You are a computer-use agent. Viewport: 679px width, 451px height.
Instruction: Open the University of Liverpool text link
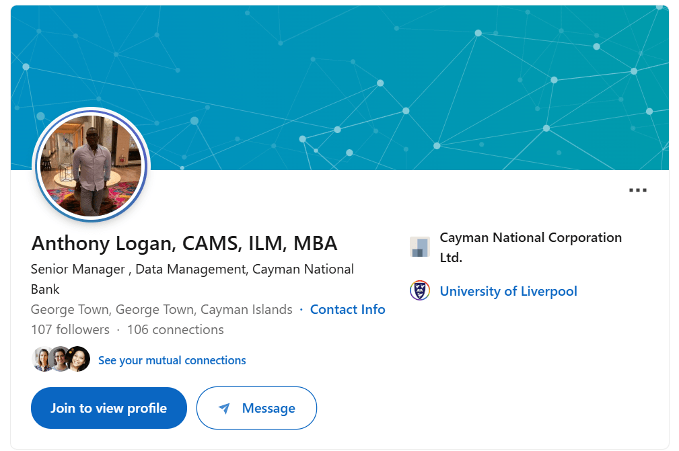(508, 292)
